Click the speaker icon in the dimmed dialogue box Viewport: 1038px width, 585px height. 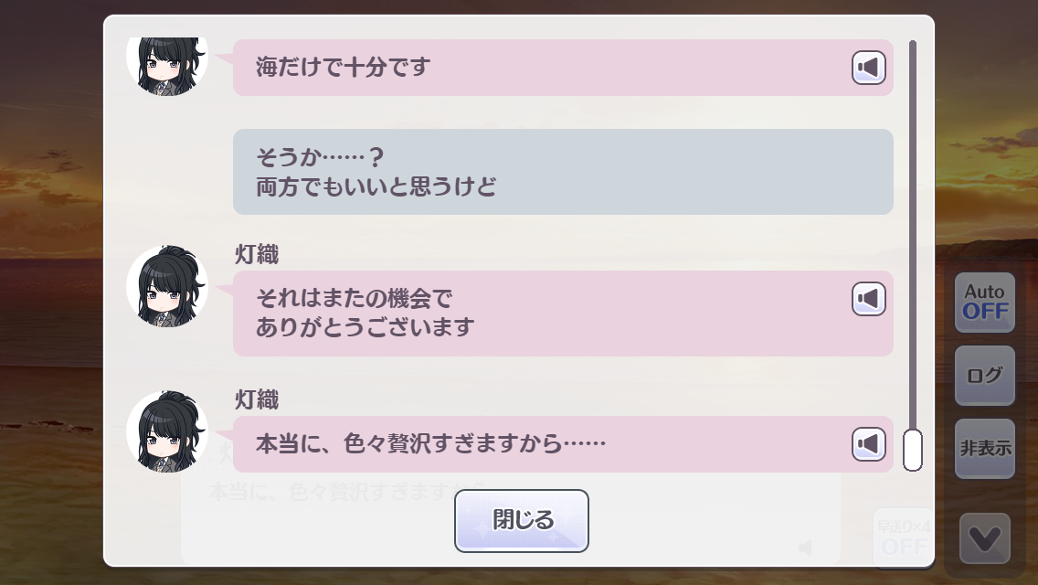804,548
